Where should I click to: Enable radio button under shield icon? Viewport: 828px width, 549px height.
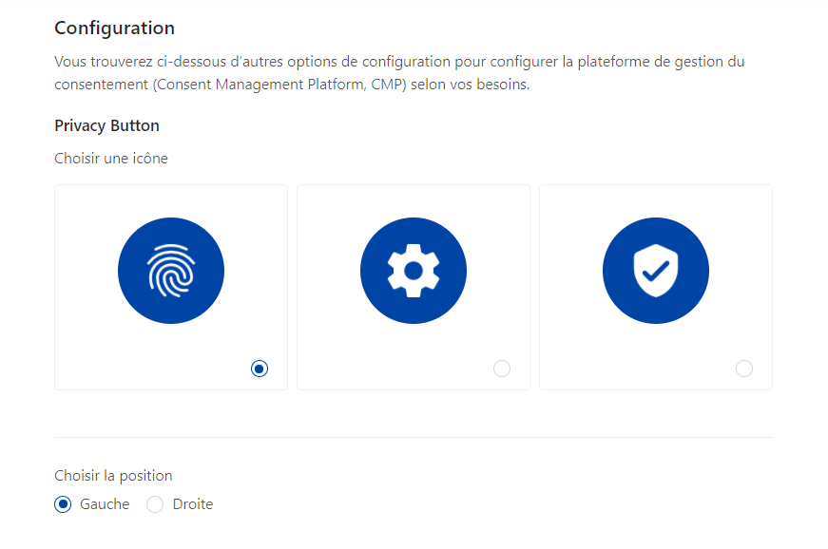744,369
